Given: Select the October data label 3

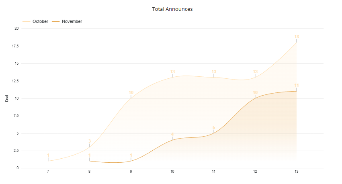Looking at the screenshot, I should tap(90, 141).
